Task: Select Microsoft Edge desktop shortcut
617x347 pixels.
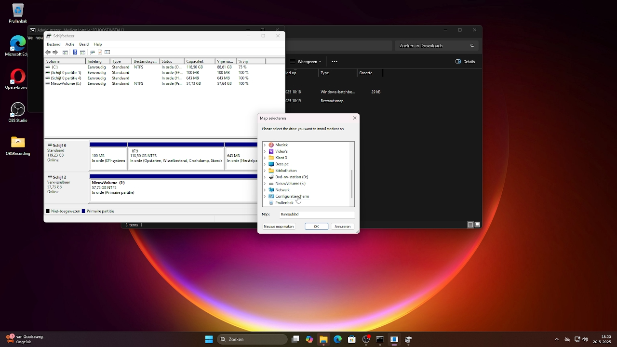Action: pyautogui.click(x=18, y=46)
